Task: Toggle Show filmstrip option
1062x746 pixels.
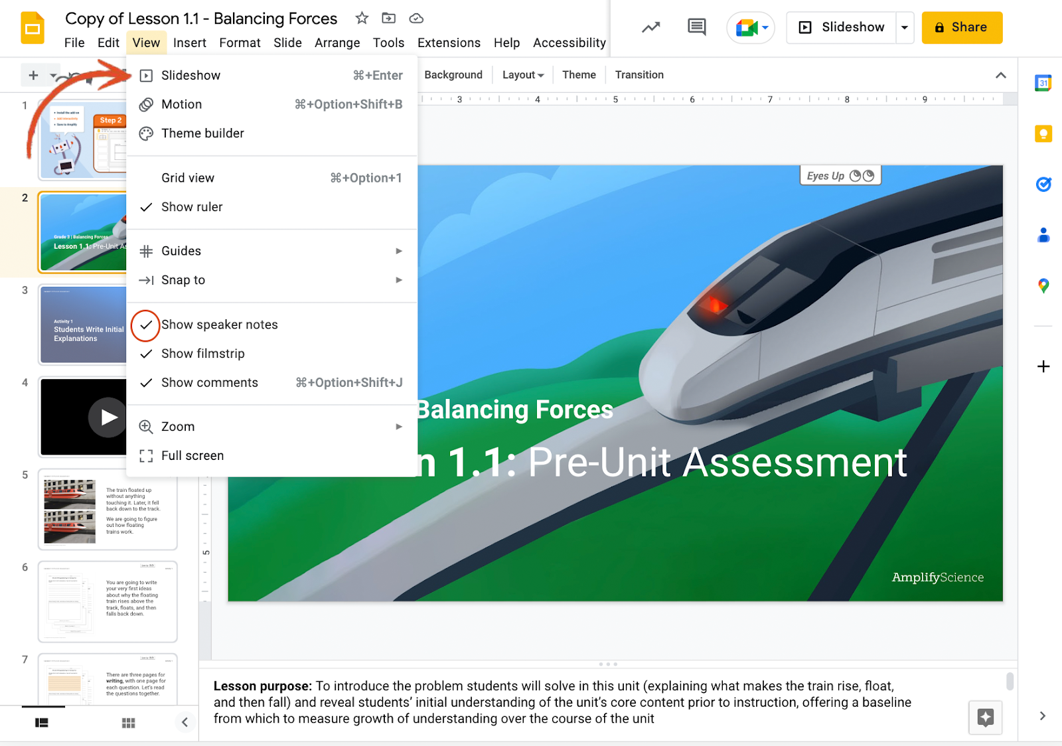Action: pyautogui.click(x=202, y=354)
